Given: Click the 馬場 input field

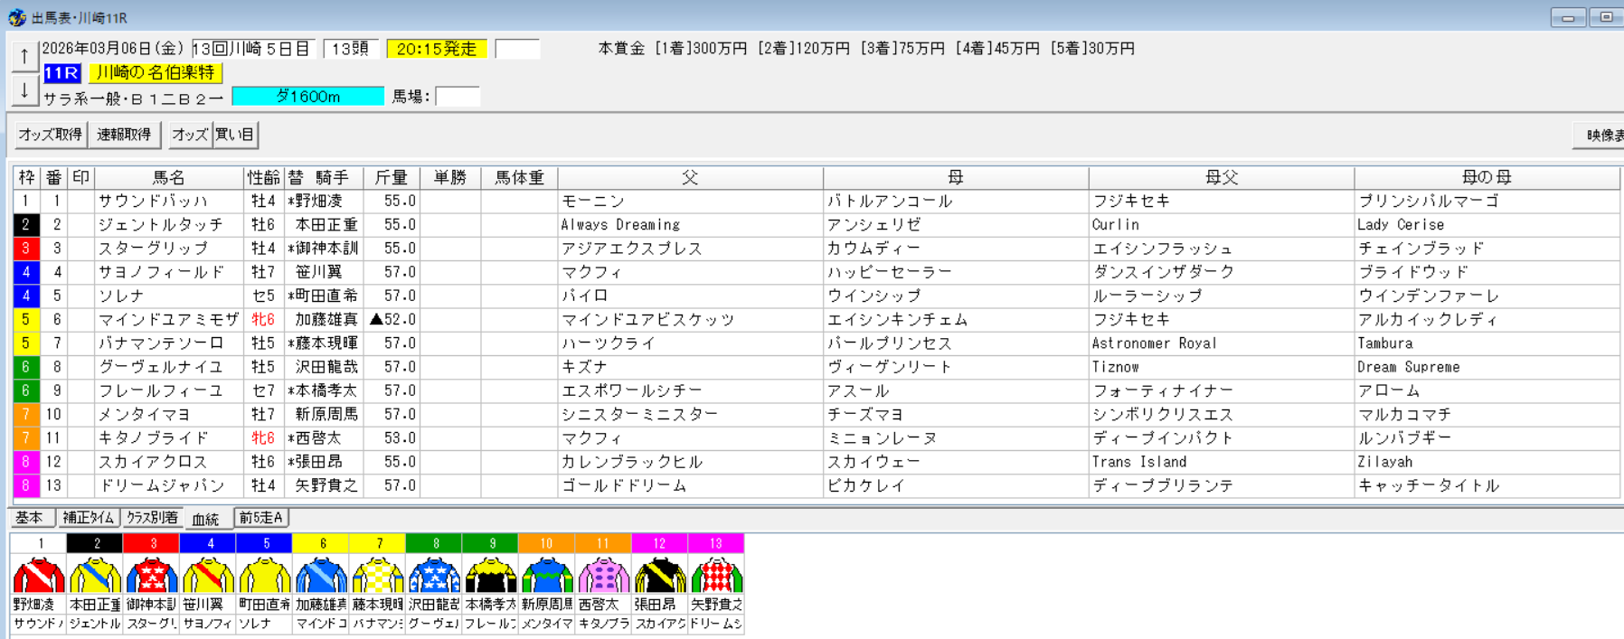Looking at the screenshot, I should click(x=458, y=97).
